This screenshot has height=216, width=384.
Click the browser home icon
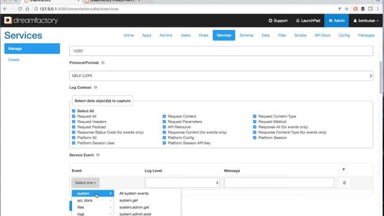coord(28,9)
